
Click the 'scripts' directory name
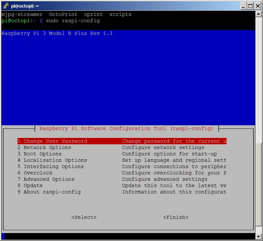pos(120,14)
